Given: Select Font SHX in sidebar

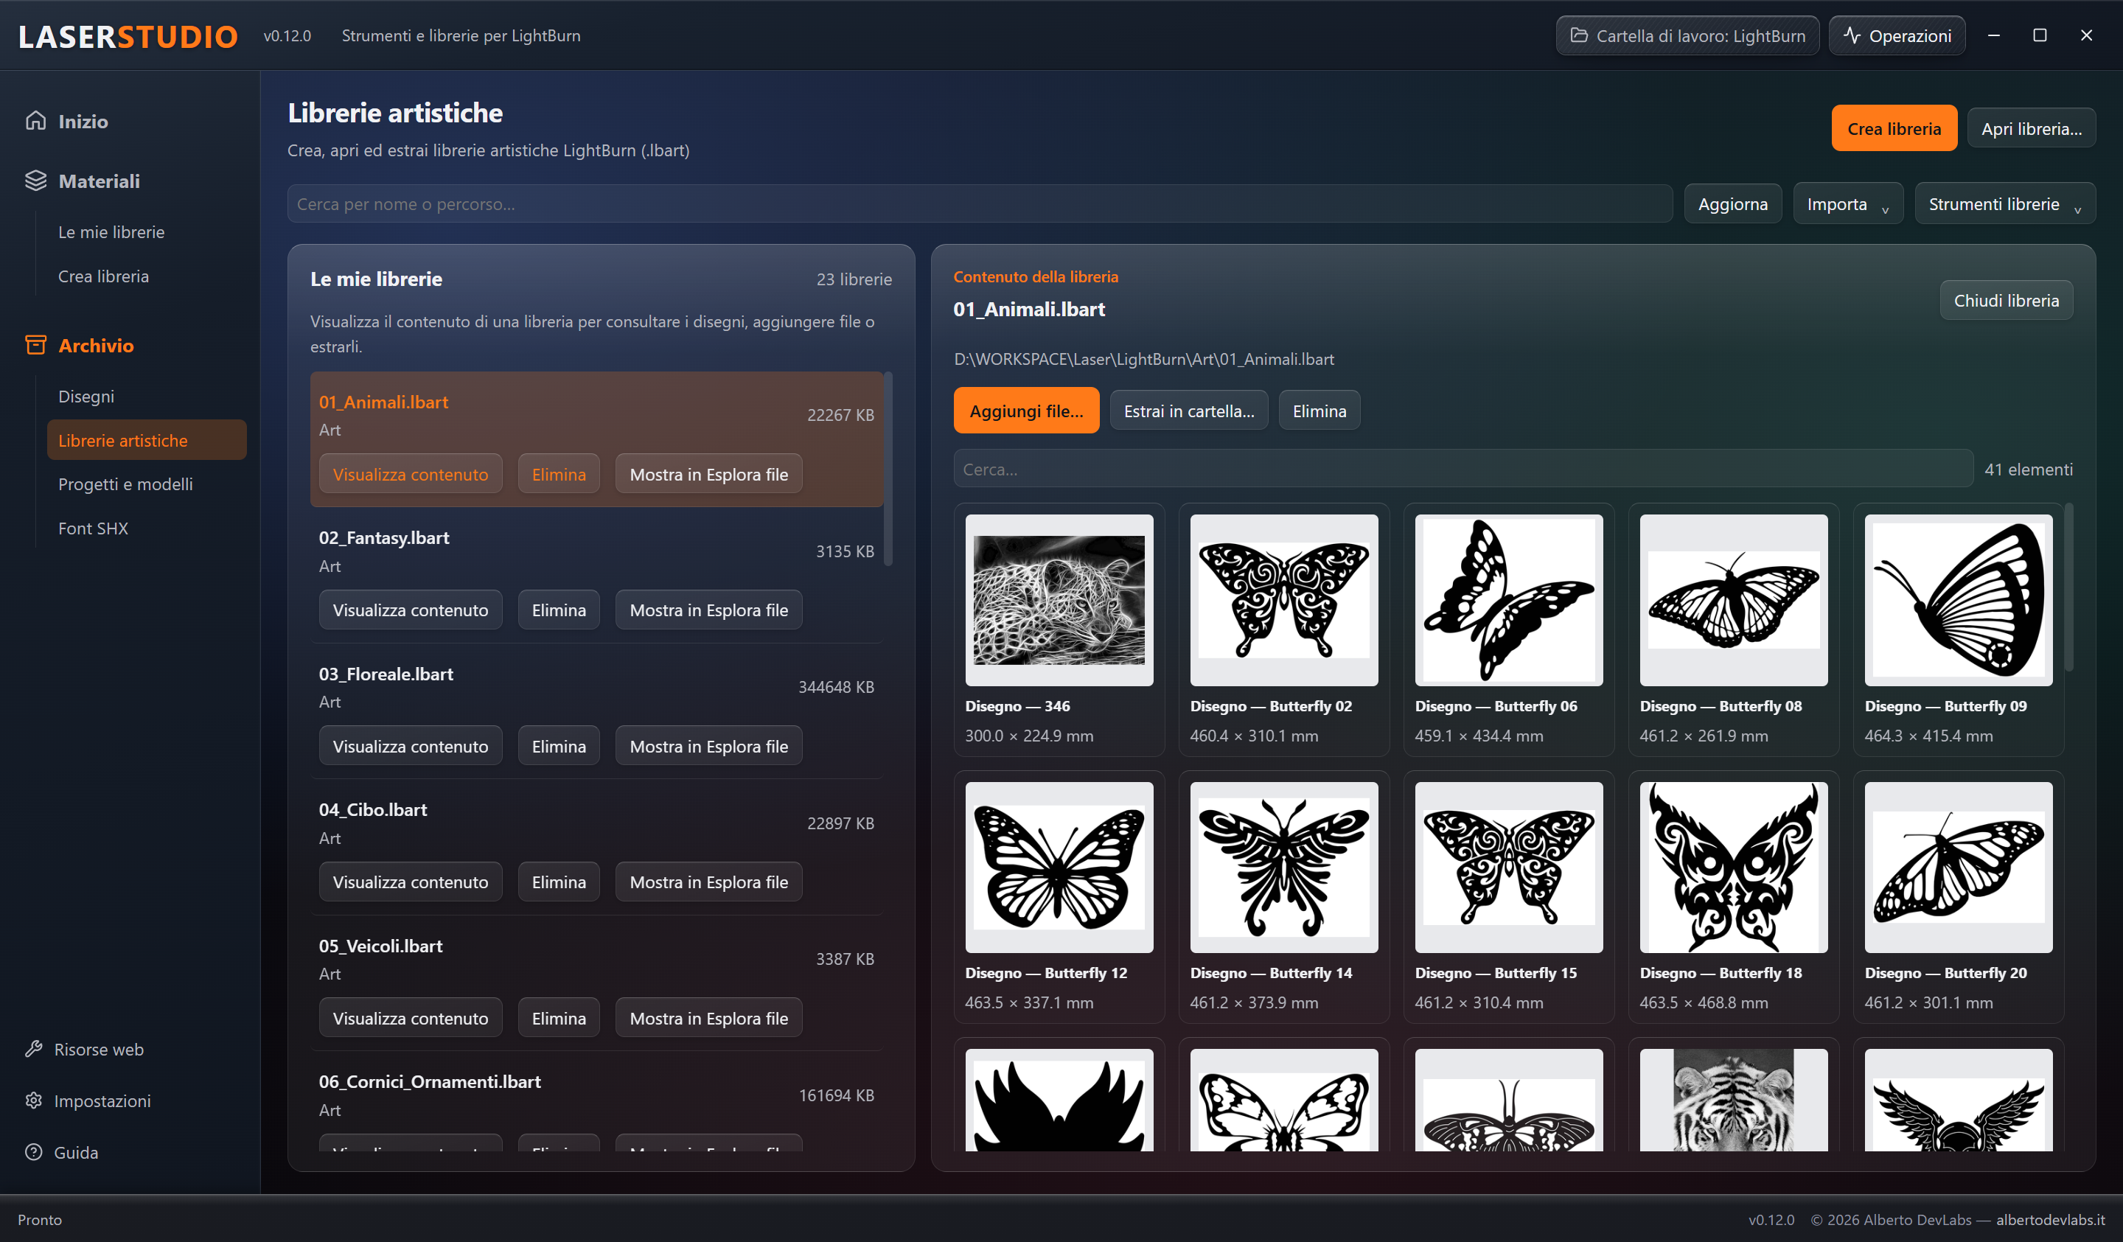Looking at the screenshot, I should [93, 528].
